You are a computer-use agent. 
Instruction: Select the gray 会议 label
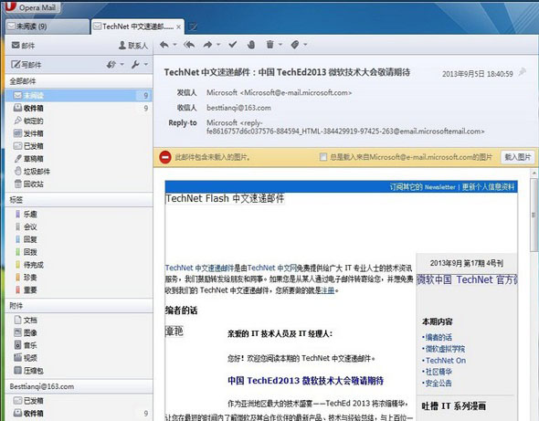pyautogui.click(x=79, y=226)
